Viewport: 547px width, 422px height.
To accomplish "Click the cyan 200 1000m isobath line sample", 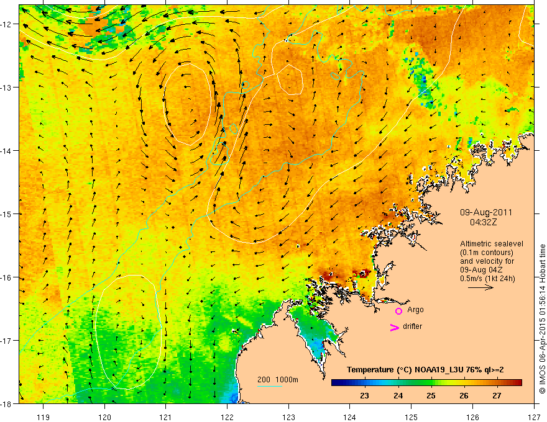I will (270, 386).
